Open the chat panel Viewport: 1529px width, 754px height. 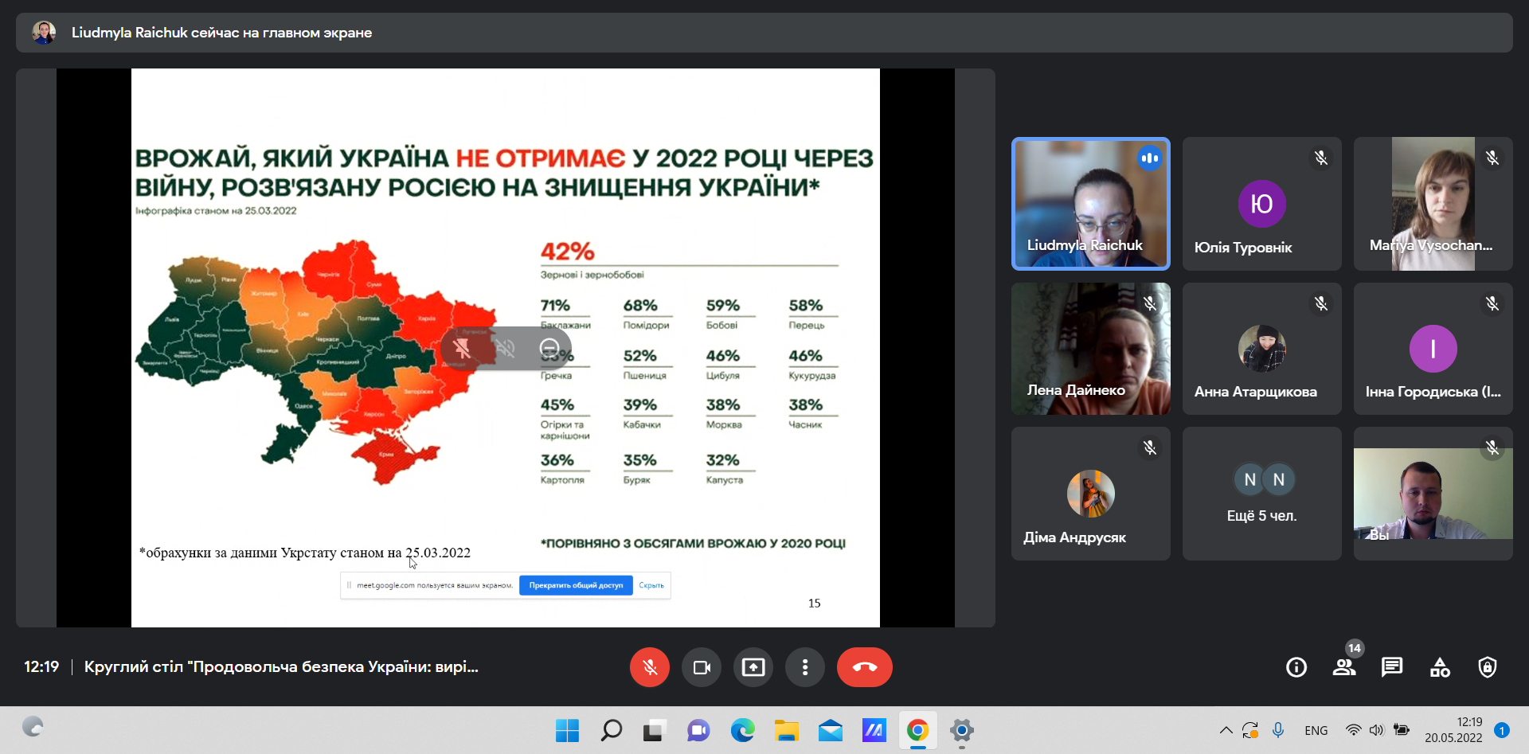click(1391, 667)
